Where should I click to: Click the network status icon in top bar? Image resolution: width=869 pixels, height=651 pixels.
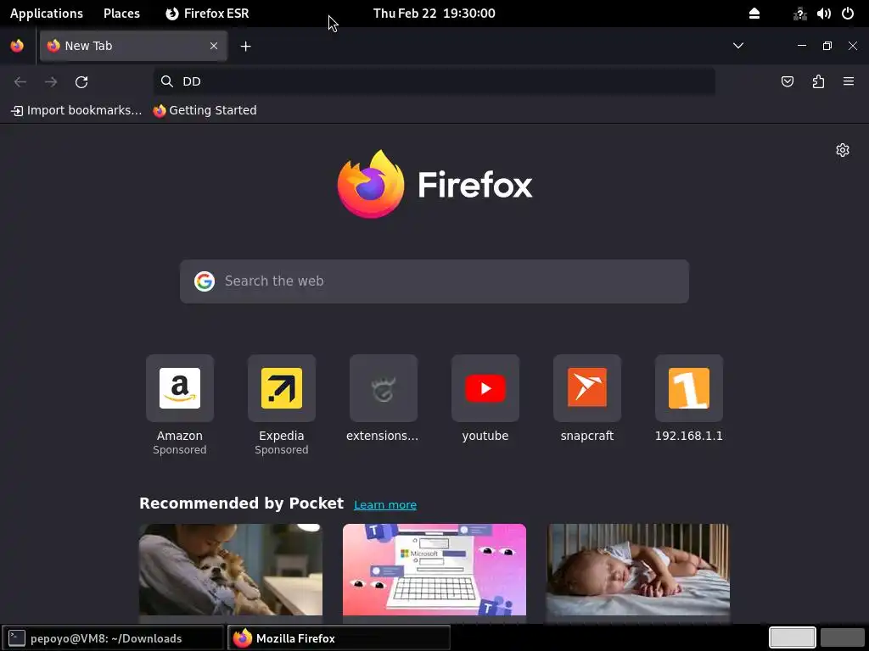pos(799,14)
